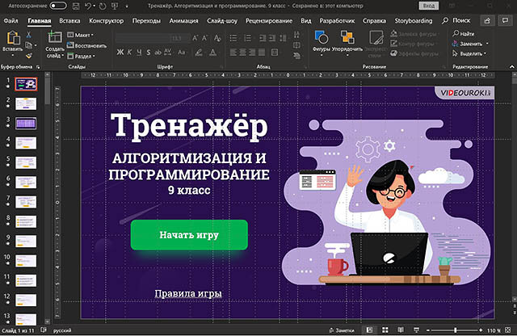The width and height of the screenshot is (517, 336).
Task: Click the Redo icon
Action: pos(103,6)
